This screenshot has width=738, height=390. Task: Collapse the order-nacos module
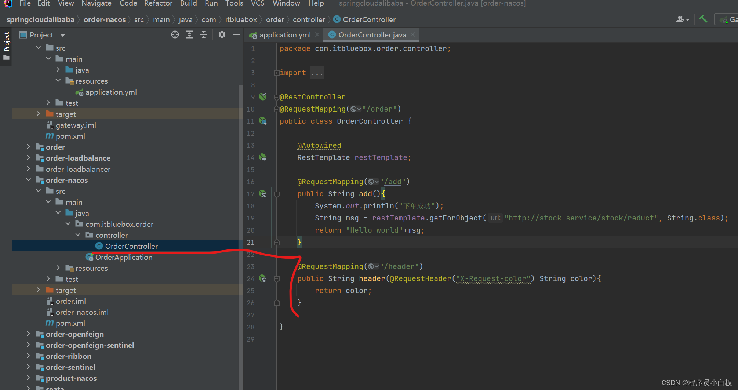(28, 180)
